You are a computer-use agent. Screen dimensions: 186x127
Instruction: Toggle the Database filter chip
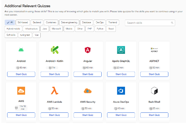pos(86,22)
